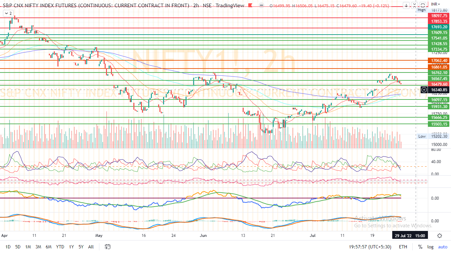This screenshot has height=253, width=451.
Task: Click the May label on time axis
Action: click(x=99, y=236)
